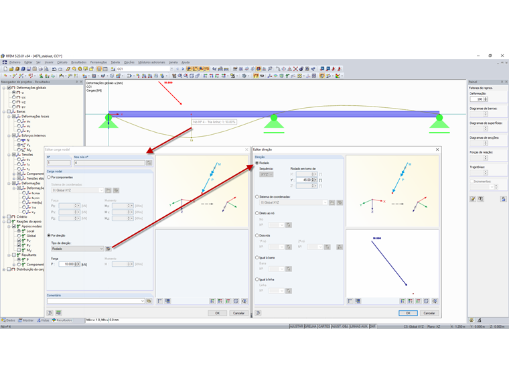Click the pencil icon in the Painel bottom
The height and width of the screenshot is (382, 509).
point(473,199)
